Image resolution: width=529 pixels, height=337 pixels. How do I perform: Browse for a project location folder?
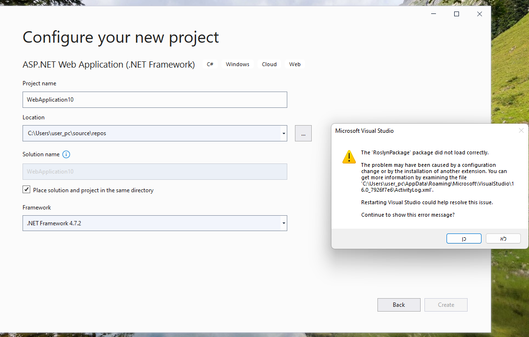point(303,133)
